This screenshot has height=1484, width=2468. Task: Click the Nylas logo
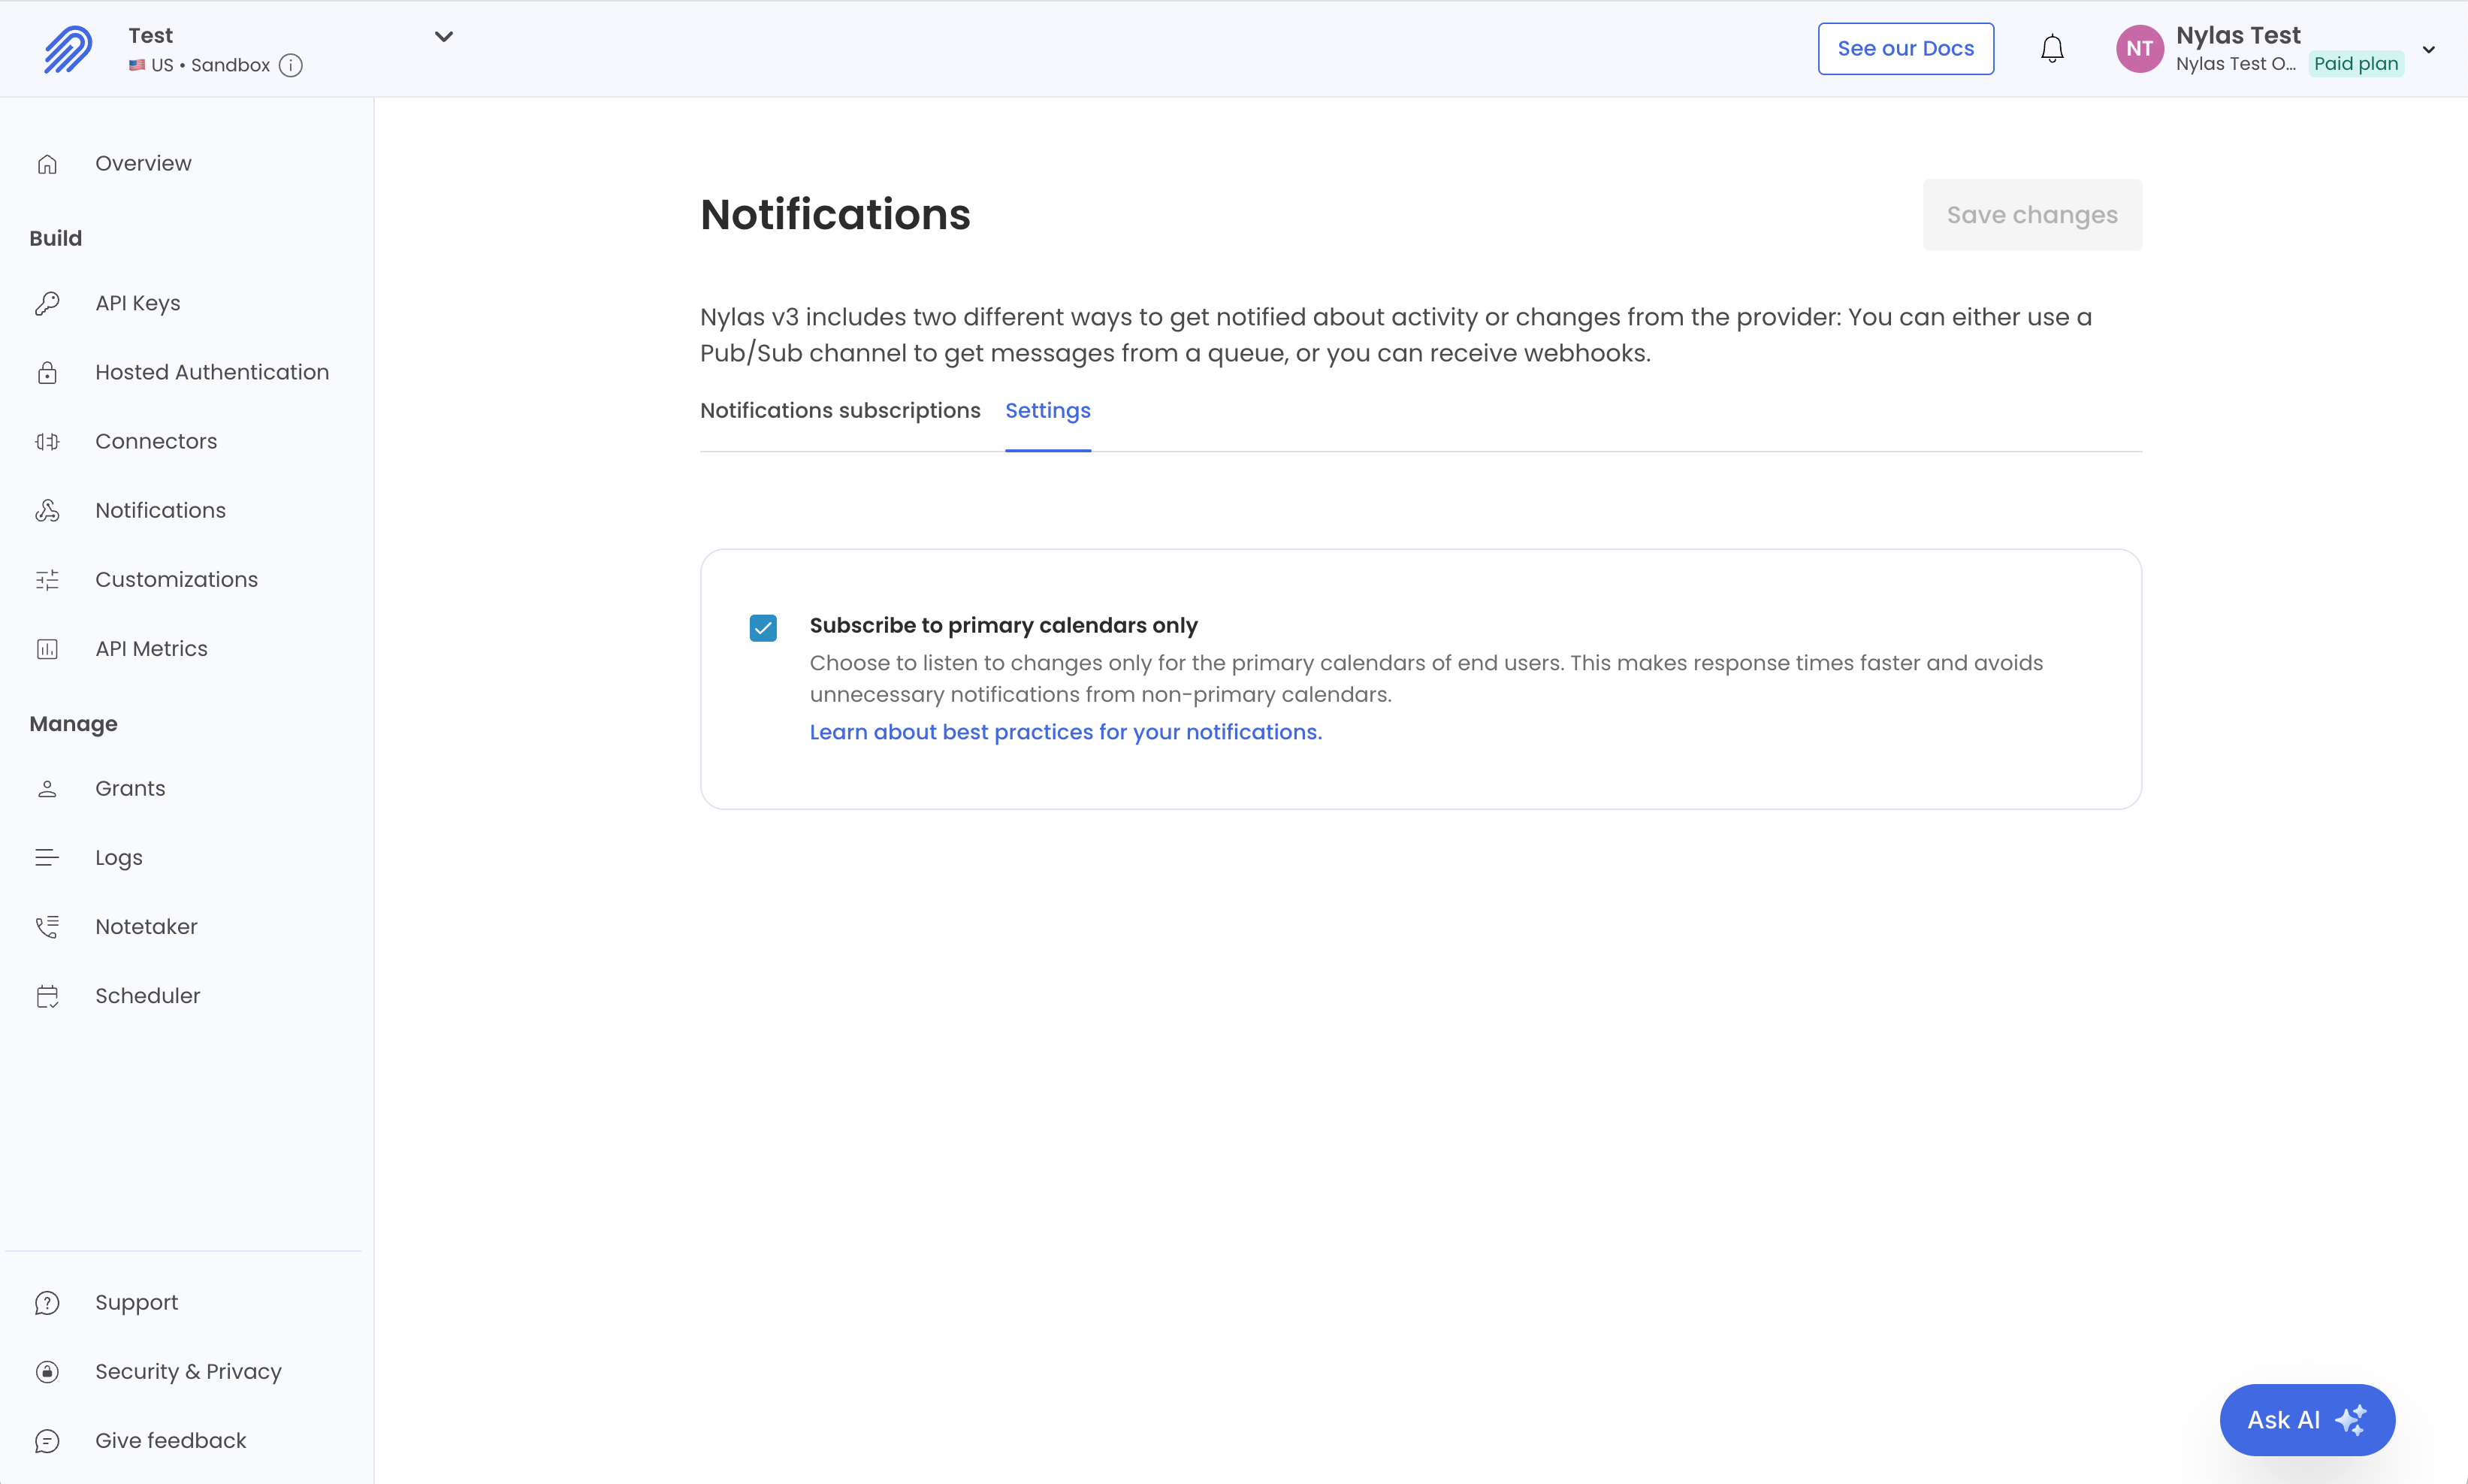coord(66,48)
